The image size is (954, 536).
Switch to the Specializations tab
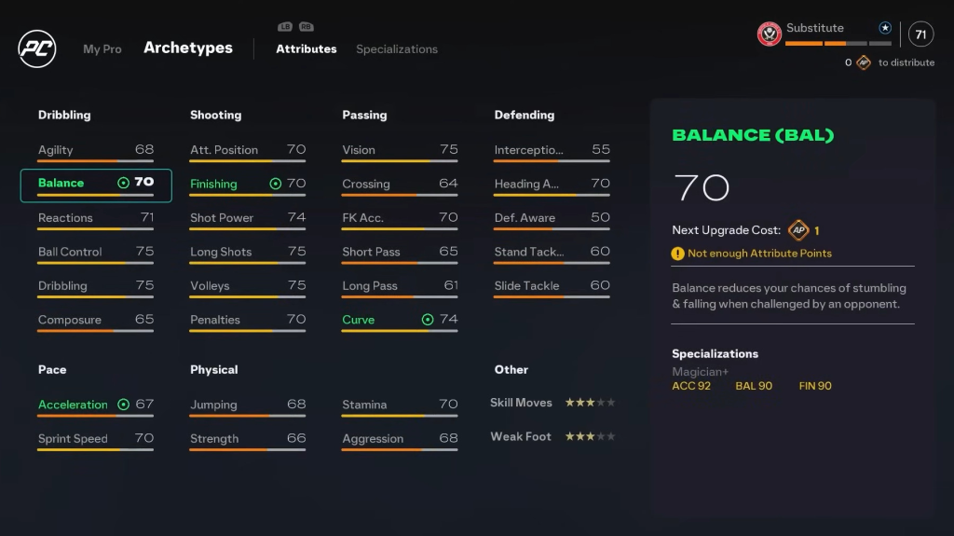[x=396, y=49]
